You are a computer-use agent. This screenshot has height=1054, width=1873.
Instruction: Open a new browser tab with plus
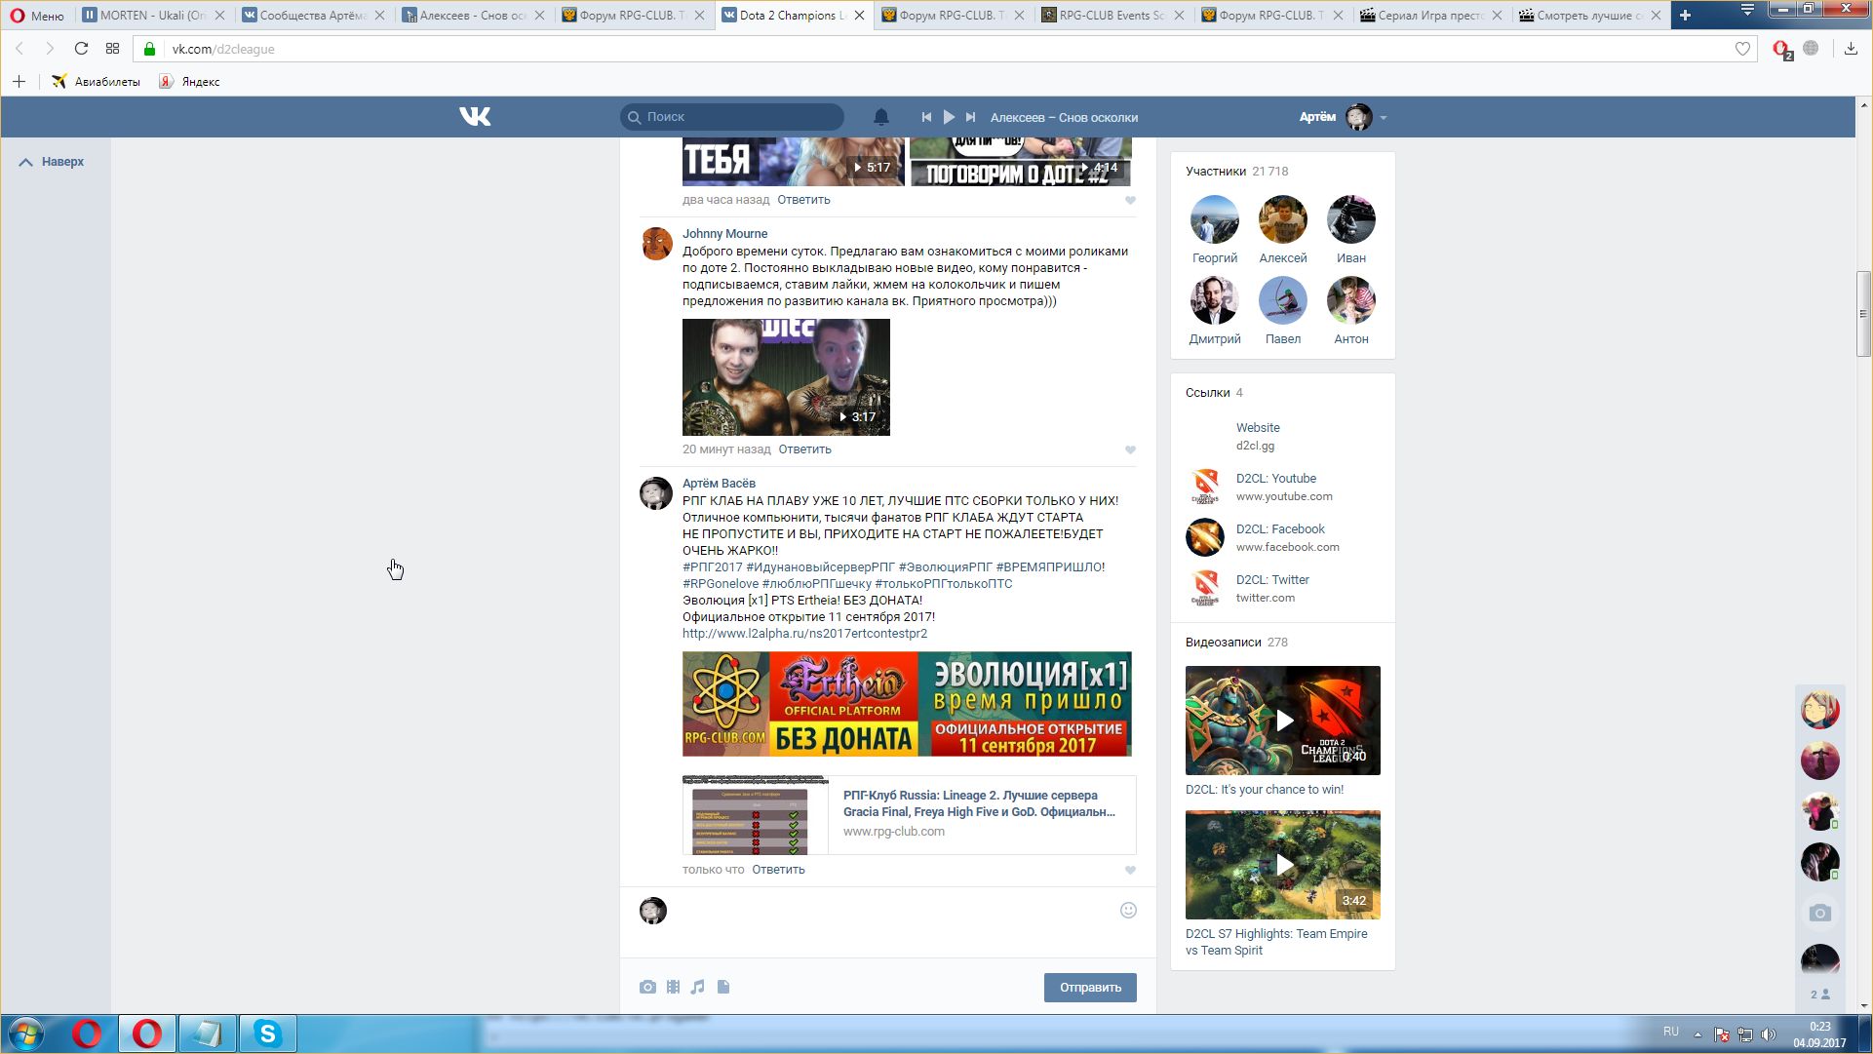[1685, 15]
